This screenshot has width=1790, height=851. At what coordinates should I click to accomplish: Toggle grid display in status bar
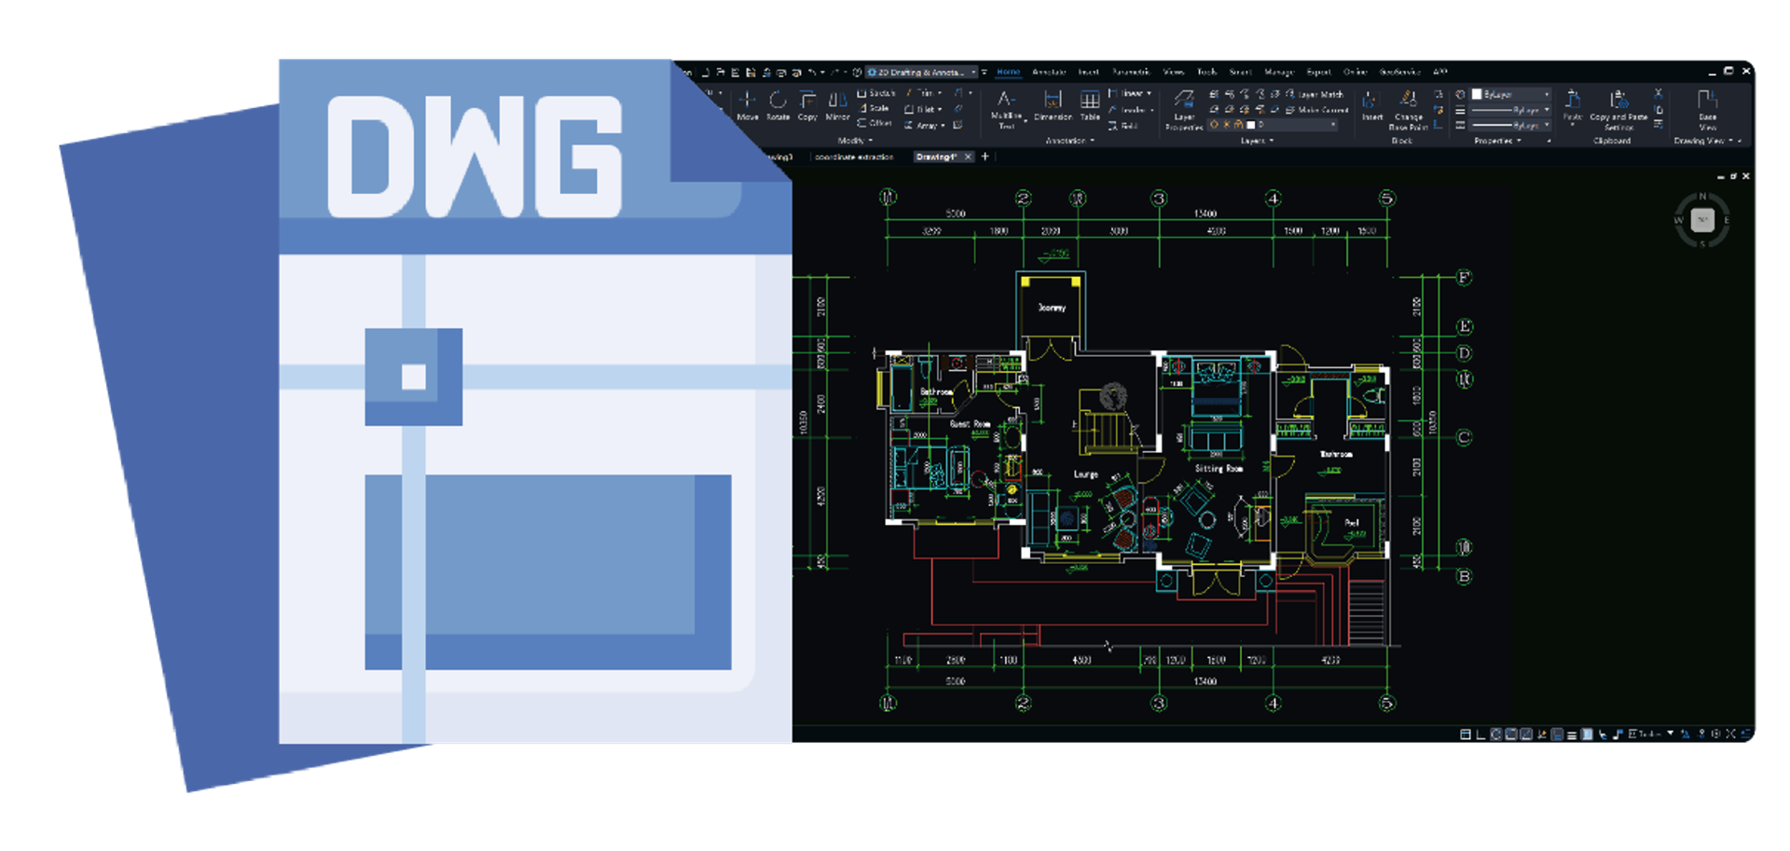[x=1465, y=734]
